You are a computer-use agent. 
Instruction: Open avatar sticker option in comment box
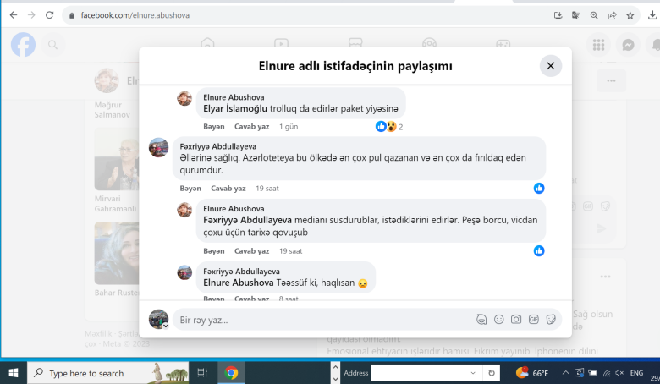[x=481, y=320]
